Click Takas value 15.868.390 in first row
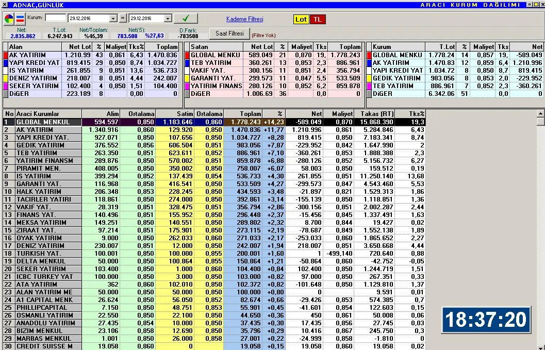This screenshot has height=350, width=545. 376,122
